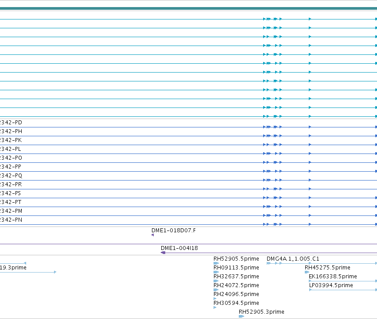Select the feature glyph under RH52905.3prime
Image resolution: width=377 pixels, height=319 pixels.
(x=241, y=316)
